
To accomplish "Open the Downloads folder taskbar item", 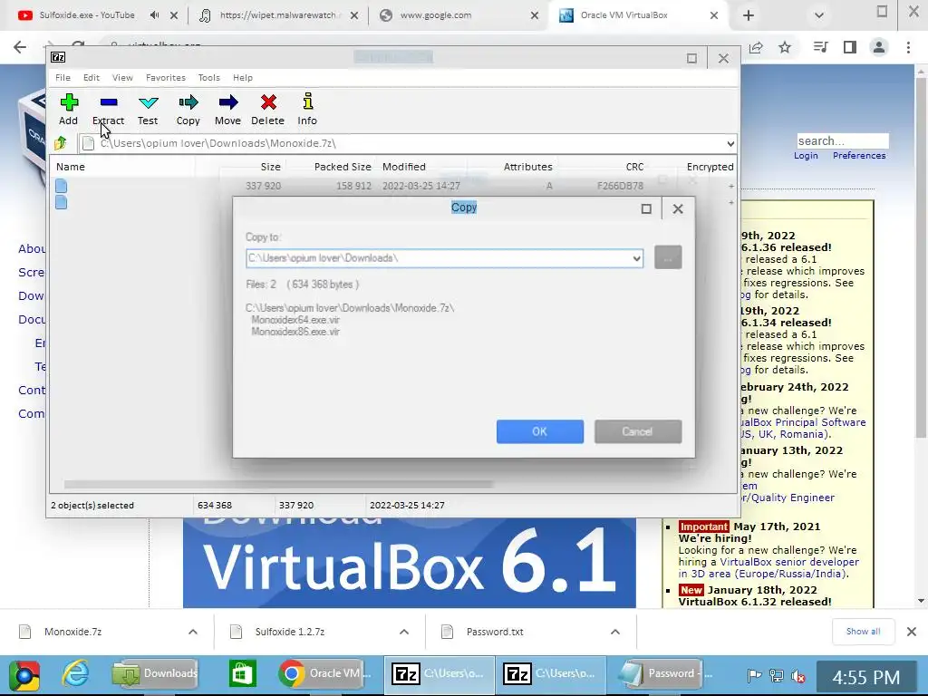I will (155, 673).
